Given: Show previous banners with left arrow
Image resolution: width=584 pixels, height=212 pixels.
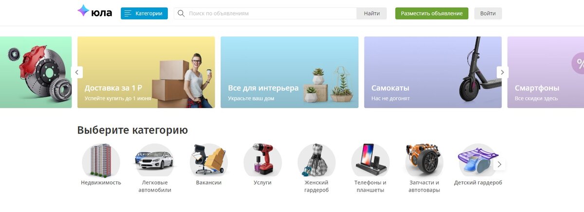Looking at the screenshot, I should click(77, 72).
